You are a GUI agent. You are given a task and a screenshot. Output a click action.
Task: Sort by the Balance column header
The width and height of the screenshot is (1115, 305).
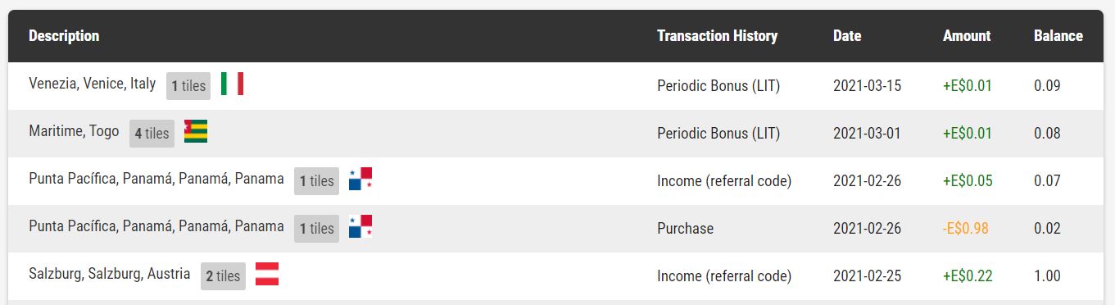click(1058, 36)
